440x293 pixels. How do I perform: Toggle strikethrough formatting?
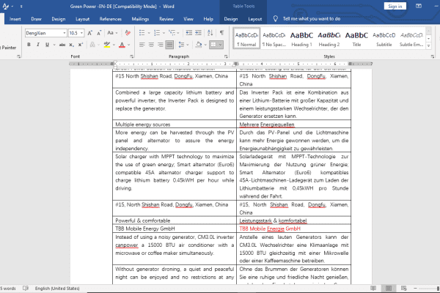[x=62, y=45]
